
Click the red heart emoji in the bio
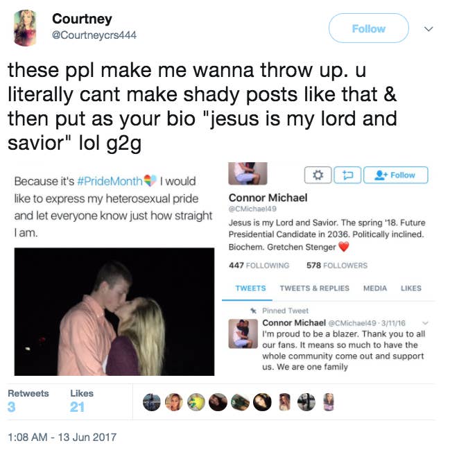pos(344,247)
